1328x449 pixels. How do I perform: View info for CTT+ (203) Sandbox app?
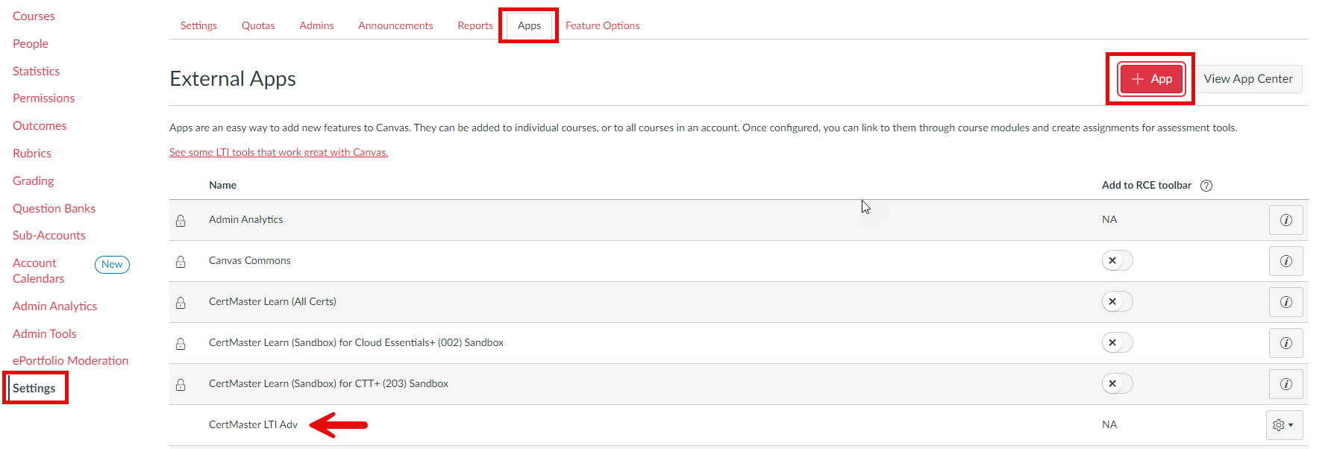[x=1286, y=384]
